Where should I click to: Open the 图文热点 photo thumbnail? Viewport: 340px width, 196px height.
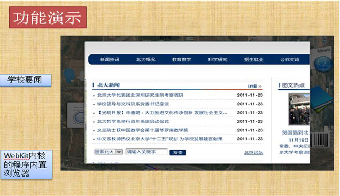[299, 109]
